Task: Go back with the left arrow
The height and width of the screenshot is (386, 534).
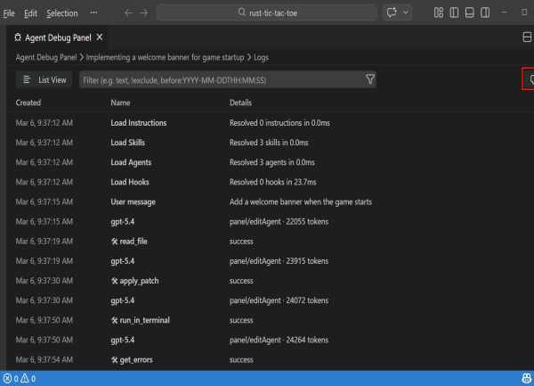Action: click(128, 13)
